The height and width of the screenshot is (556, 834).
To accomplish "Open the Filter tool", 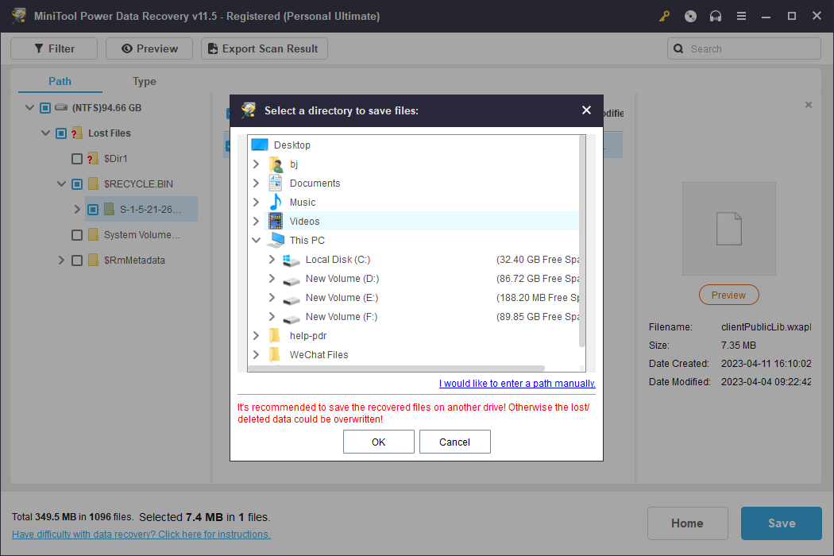I will [54, 48].
